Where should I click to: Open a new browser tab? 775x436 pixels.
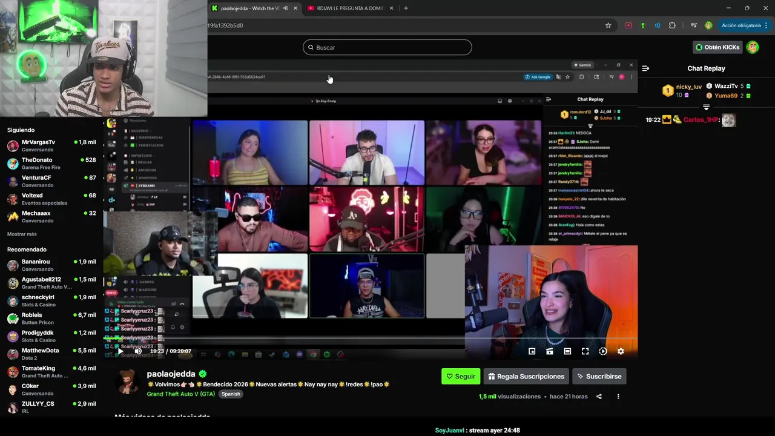point(406,8)
